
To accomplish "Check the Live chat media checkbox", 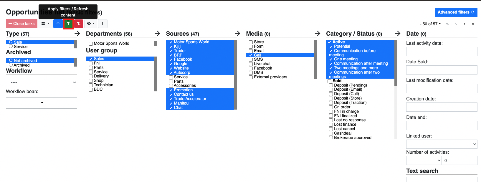I will (x=251, y=64).
